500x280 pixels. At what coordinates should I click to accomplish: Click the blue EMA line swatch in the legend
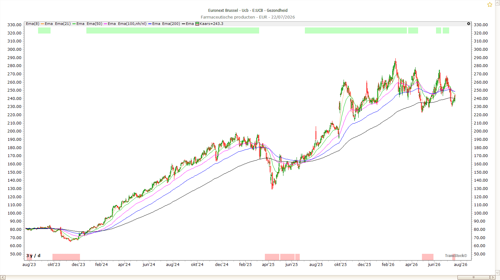150,24
